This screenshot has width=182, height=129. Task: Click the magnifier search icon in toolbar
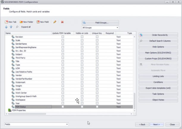click(17, 27)
